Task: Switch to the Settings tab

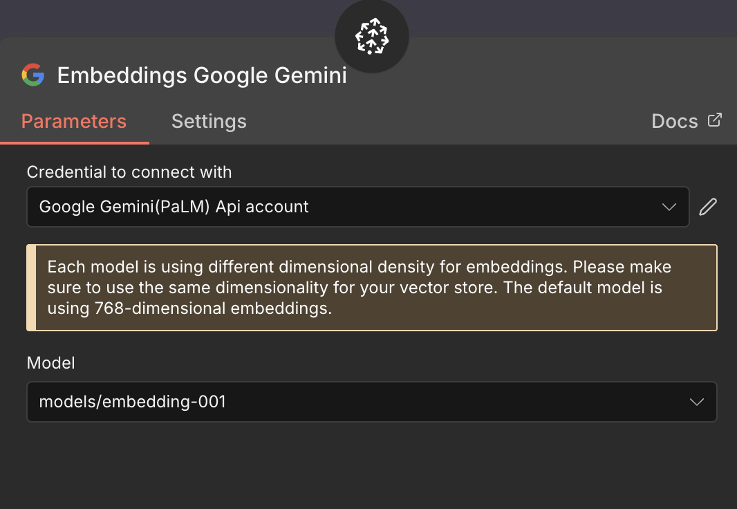Action: pos(209,121)
